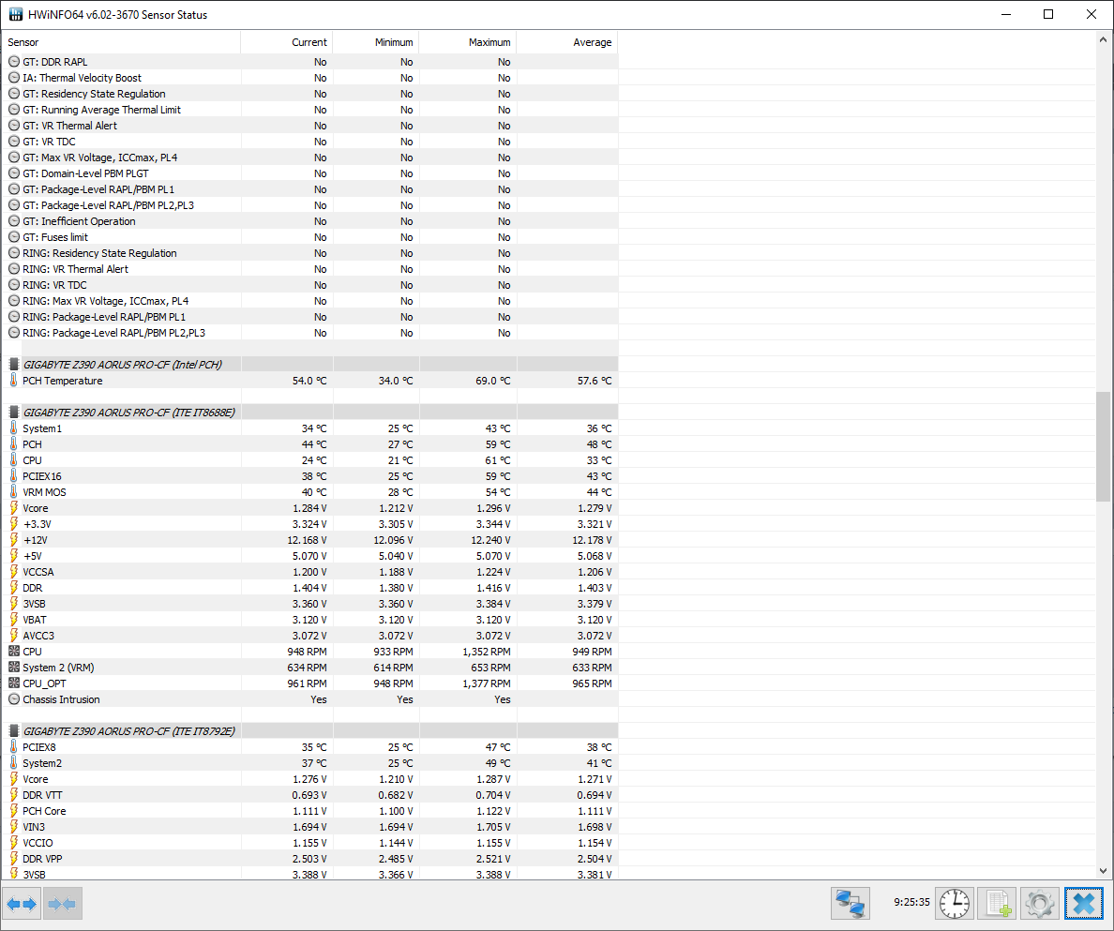1114x931 pixels.
Task: Click the lightning icon beside DDR VTT
Action: [13, 795]
